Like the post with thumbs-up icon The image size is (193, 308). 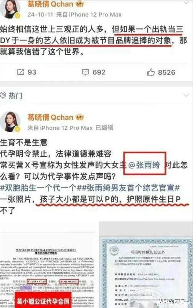pos(151,72)
